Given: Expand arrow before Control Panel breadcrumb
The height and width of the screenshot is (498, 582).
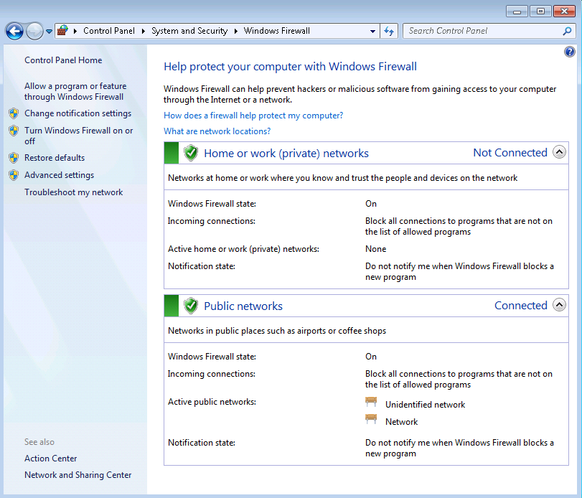Looking at the screenshot, I should coord(75,31).
